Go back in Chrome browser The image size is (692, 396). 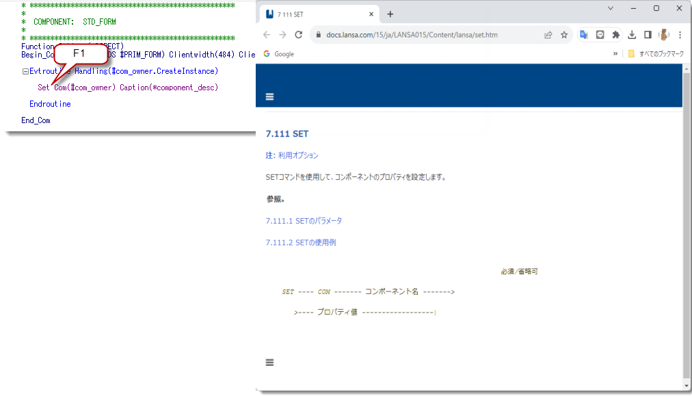click(x=267, y=35)
